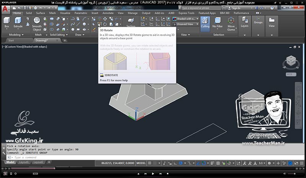
Task: Click the Autodesk Exchange Apps X icon
Action: pyautogui.click(x=256, y=8)
